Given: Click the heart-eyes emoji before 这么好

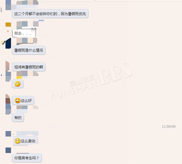Looking at the screenshot, I should tap(18, 100).
